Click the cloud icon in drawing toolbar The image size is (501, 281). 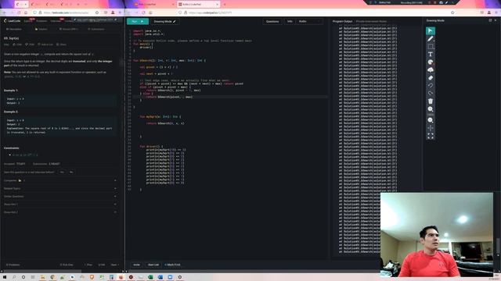[431, 69]
